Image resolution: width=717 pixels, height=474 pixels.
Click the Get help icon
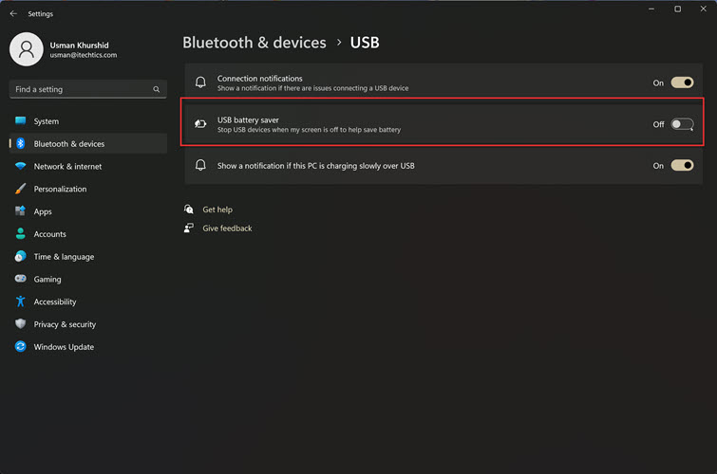189,210
